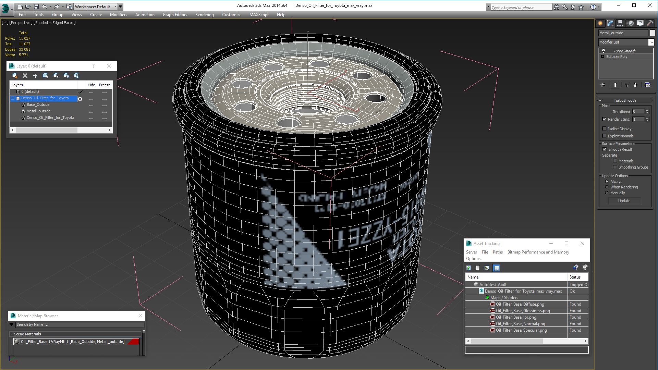Screen dimensions: 658x370
Task: Click the New Scene toolbar icon
Action: click(20, 7)
